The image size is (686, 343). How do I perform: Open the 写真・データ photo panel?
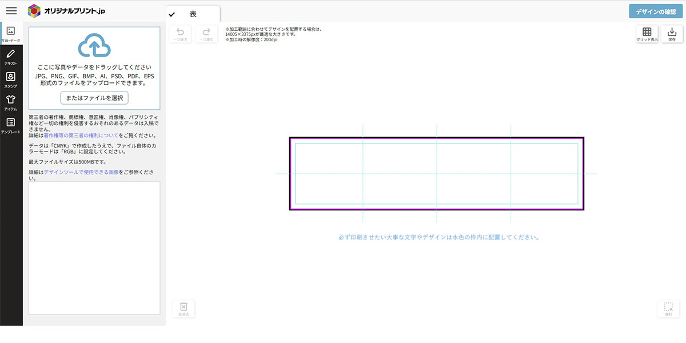coord(11,34)
